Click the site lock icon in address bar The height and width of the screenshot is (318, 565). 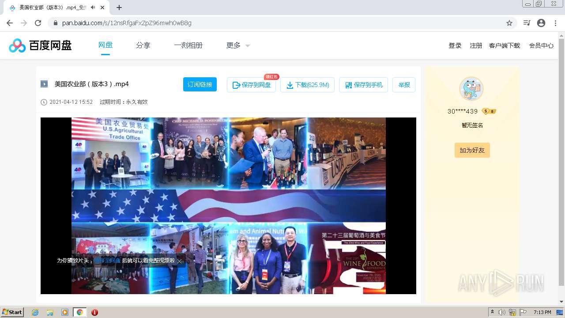click(x=55, y=23)
